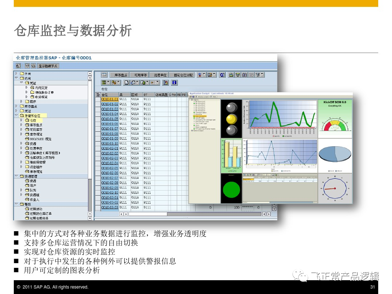The image size is (392, 294).
Task: Click the traffic light widget in Application Cockpit
Action: tap(232, 119)
